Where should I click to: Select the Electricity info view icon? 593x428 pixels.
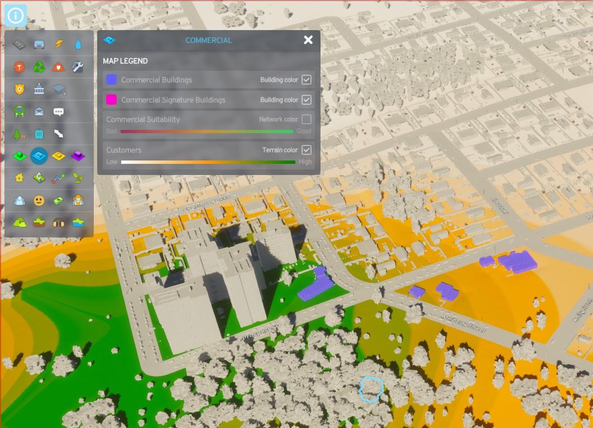[59, 45]
